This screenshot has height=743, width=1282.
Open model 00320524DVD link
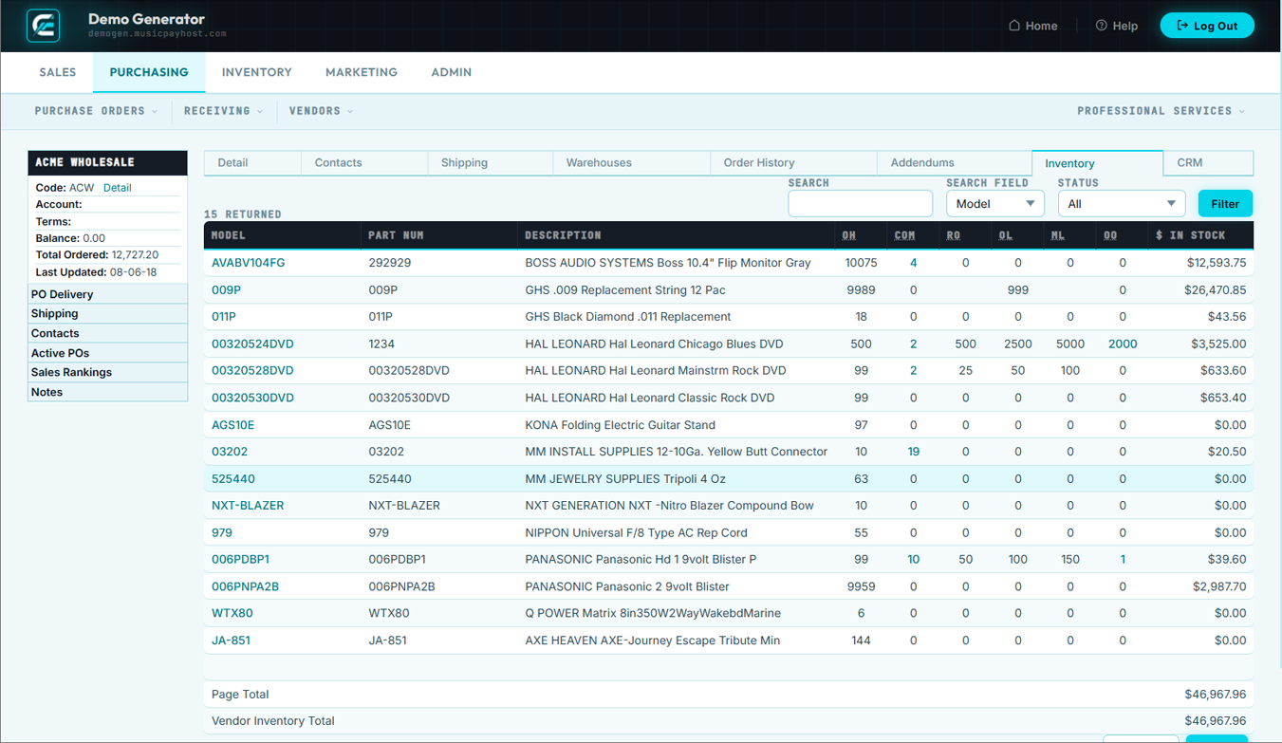click(x=252, y=344)
